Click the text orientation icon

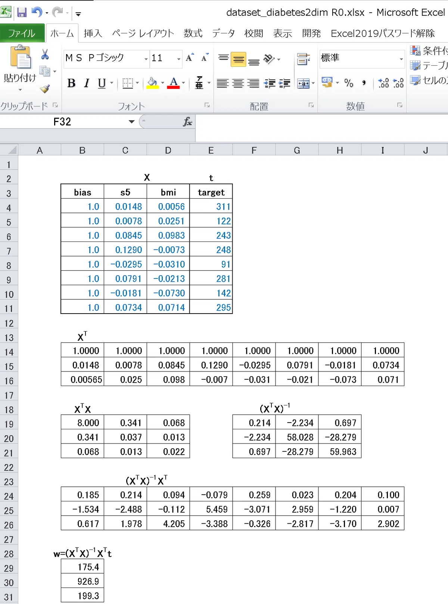click(x=269, y=59)
